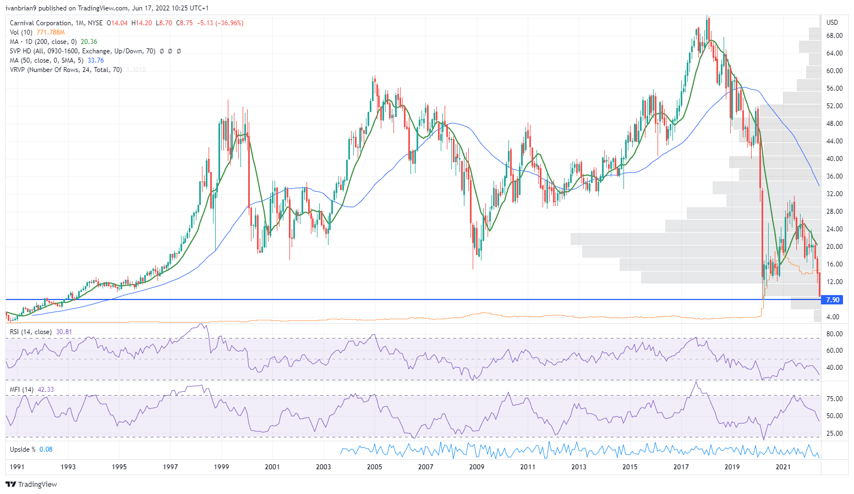Click the change value −5.13 (−36.96%)
854x494 pixels.
click(221, 23)
